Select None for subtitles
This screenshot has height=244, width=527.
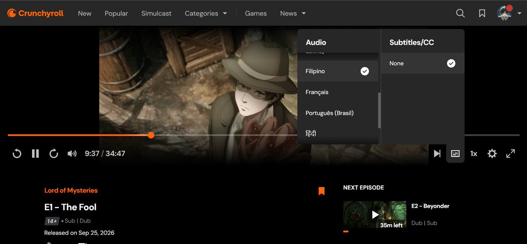point(422,63)
